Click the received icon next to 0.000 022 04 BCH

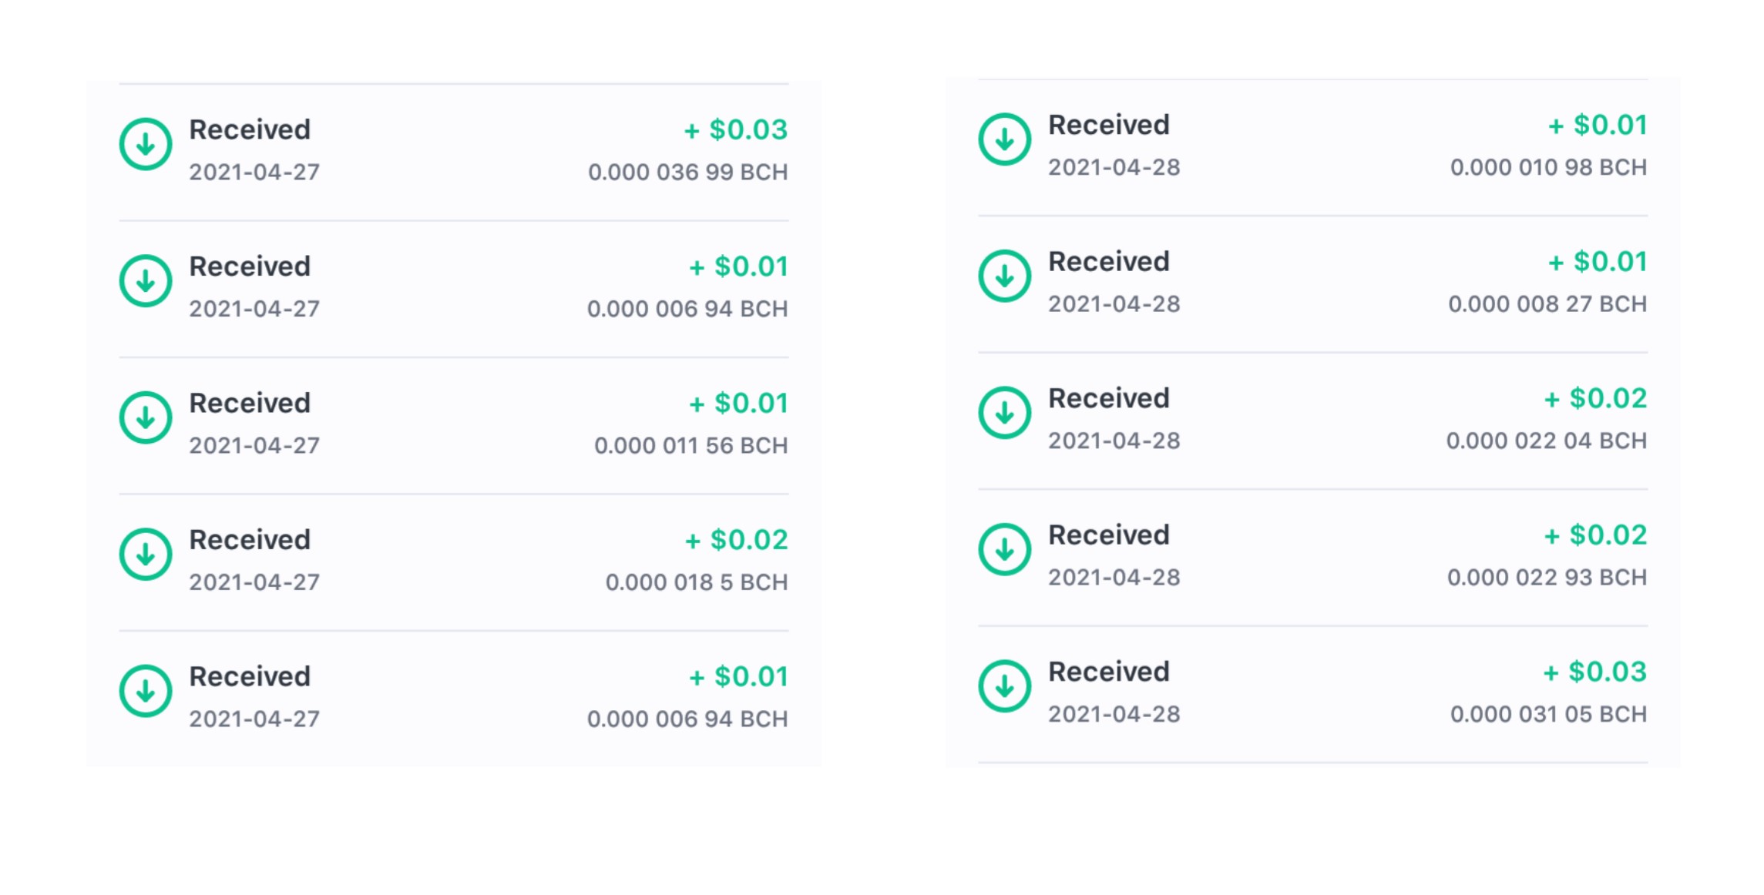1004,413
